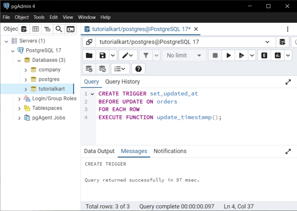The image size is (297, 211).
Task: Open the Tools menu
Action: (39, 17)
